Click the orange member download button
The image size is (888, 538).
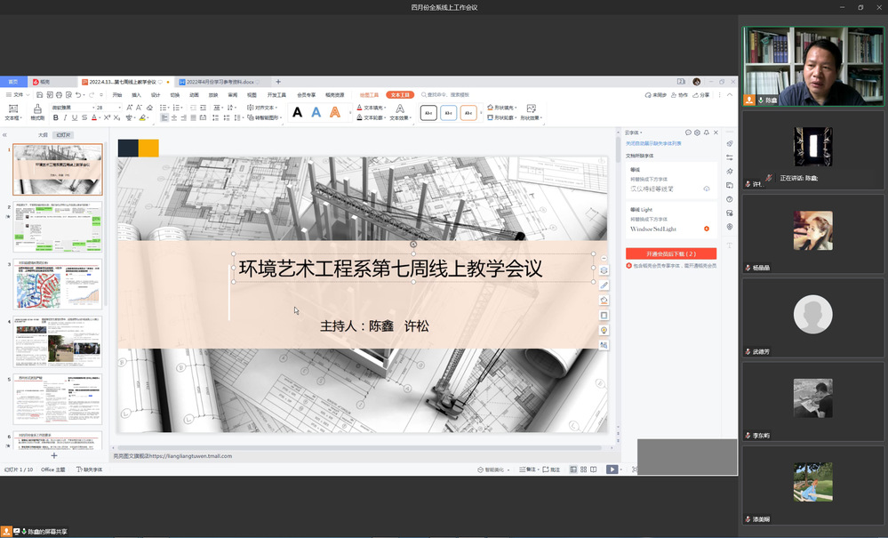click(670, 253)
